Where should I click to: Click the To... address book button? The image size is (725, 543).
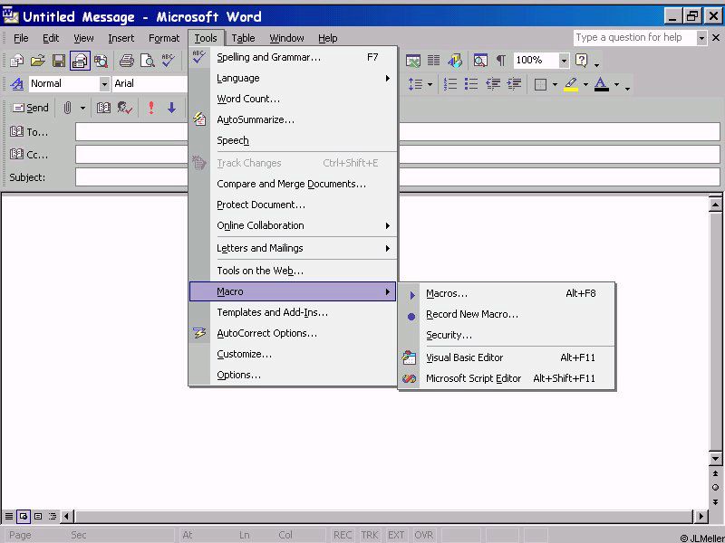(x=29, y=132)
